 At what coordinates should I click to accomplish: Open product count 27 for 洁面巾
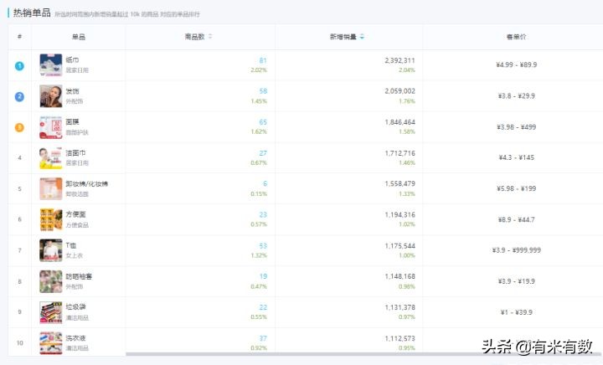[263, 153]
